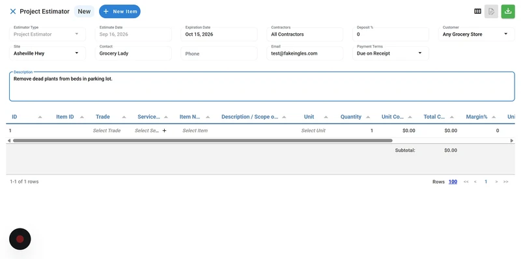Sort by the Unit Co... column arrow
The image size is (521, 259).
tap(410, 117)
